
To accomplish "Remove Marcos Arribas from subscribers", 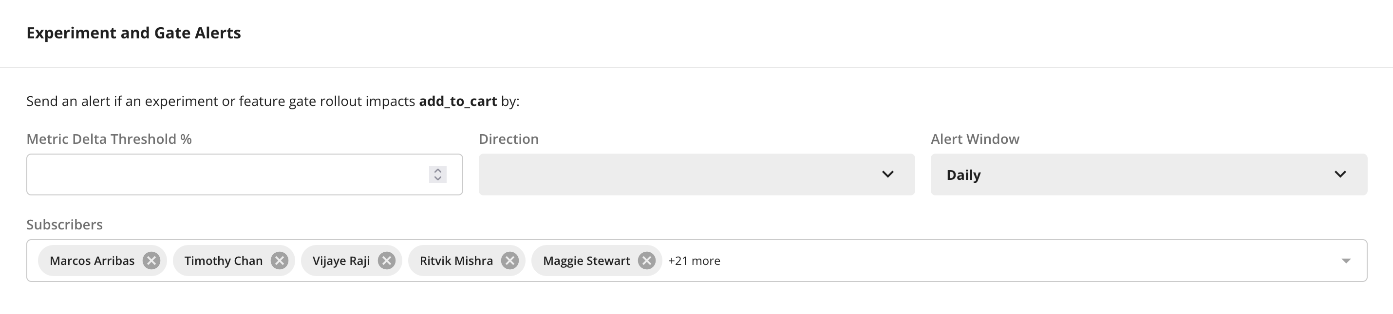I will (152, 261).
